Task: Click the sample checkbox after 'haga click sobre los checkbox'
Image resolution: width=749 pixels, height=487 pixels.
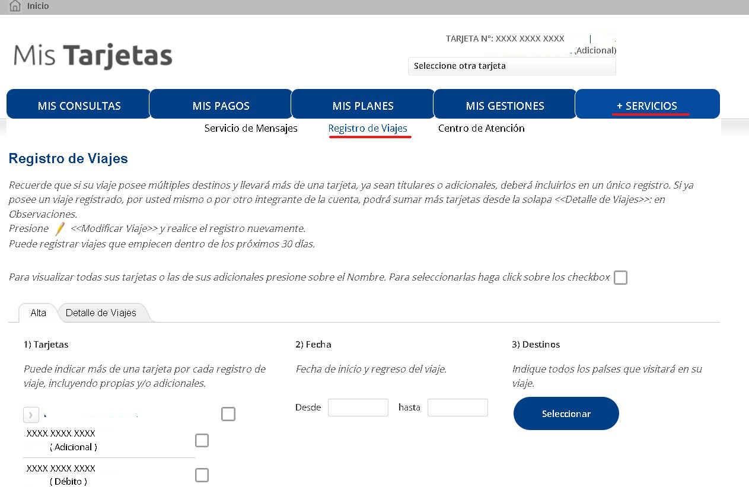Action: click(620, 278)
